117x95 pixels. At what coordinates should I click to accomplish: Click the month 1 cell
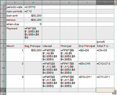(15, 55)
